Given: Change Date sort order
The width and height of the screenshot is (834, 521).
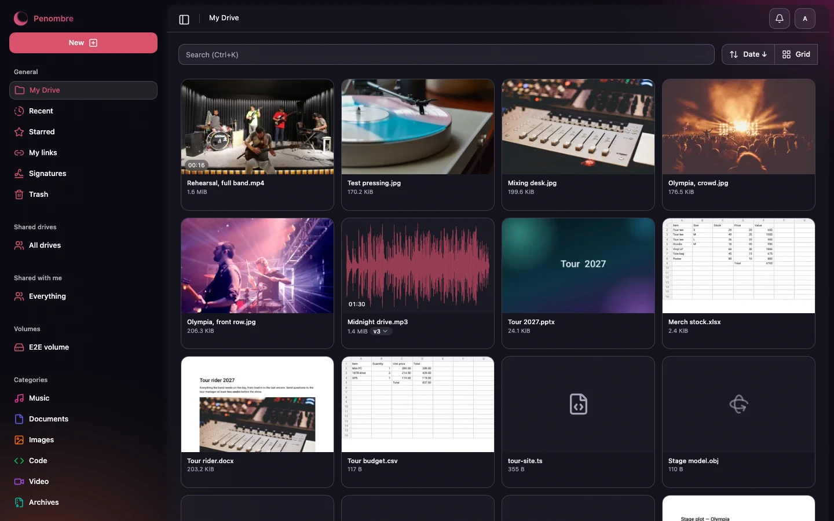Looking at the screenshot, I should pos(748,54).
